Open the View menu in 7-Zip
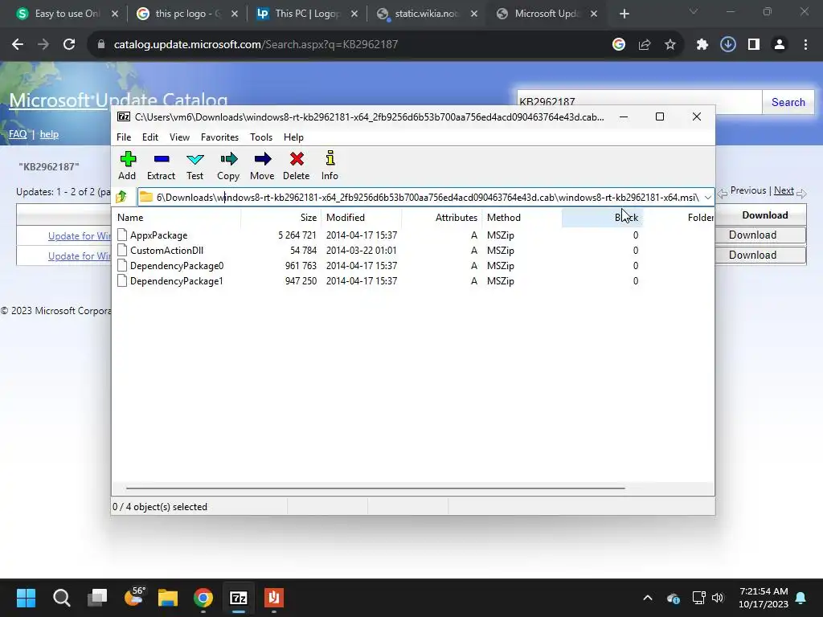This screenshot has height=617, width=823. point(179,137)
